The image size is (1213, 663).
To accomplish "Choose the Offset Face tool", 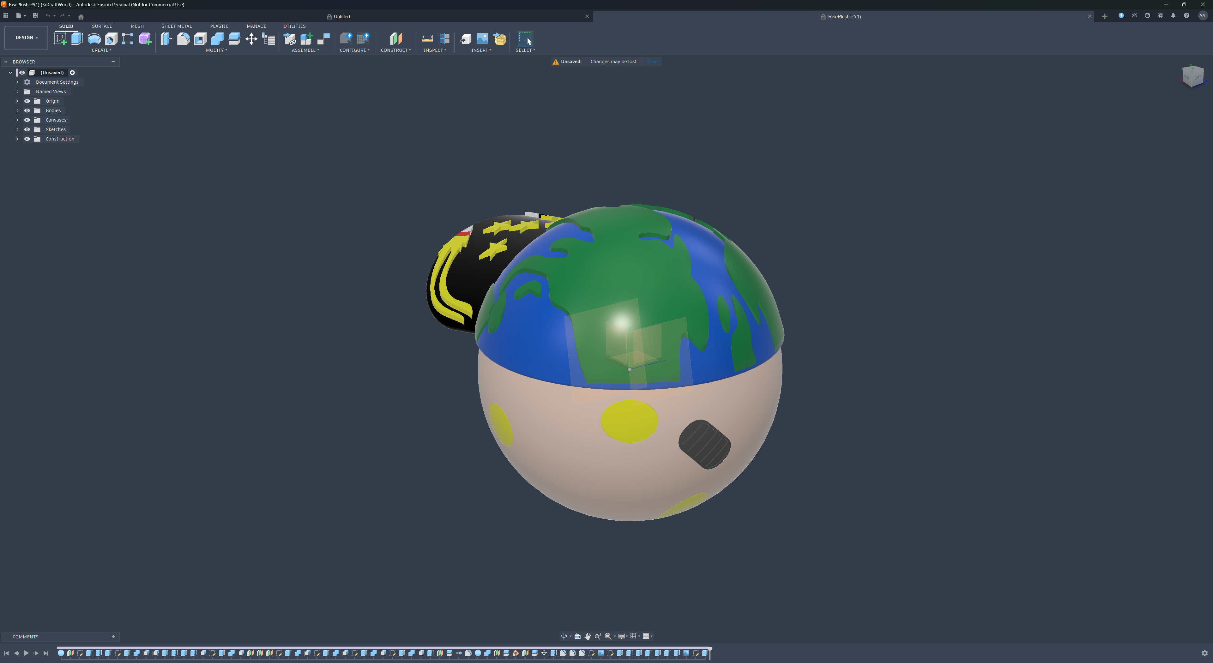I will 234,39.
